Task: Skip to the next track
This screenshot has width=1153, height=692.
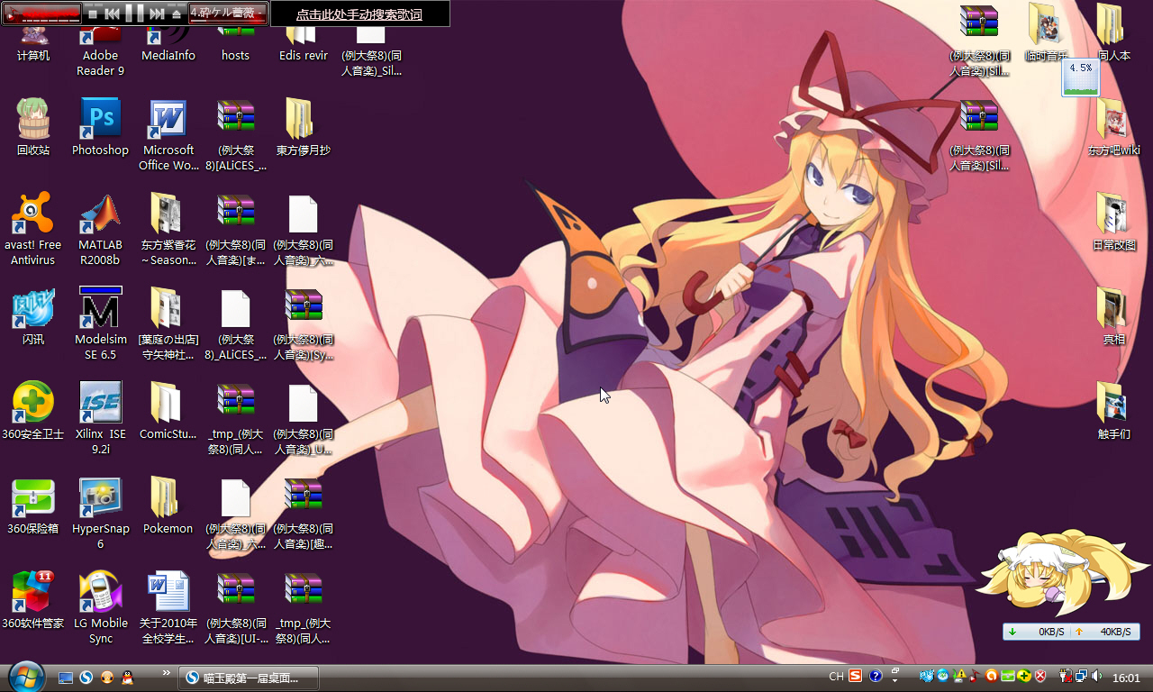Action: click(x=157, y=14)
